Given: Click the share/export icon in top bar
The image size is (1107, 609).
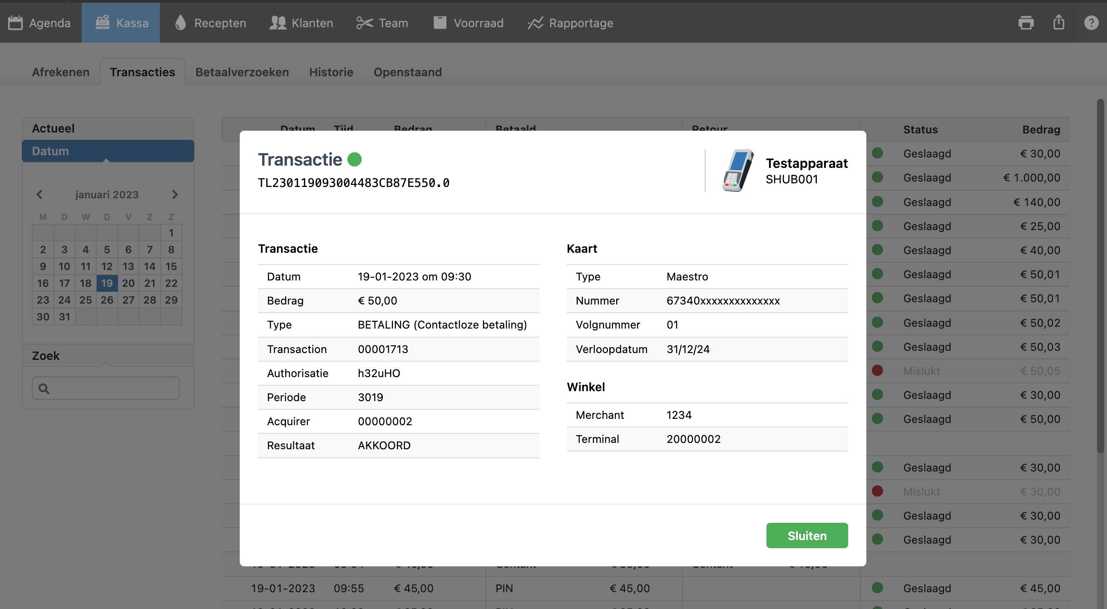Looking at the screenshot, I should (1058, 22).
